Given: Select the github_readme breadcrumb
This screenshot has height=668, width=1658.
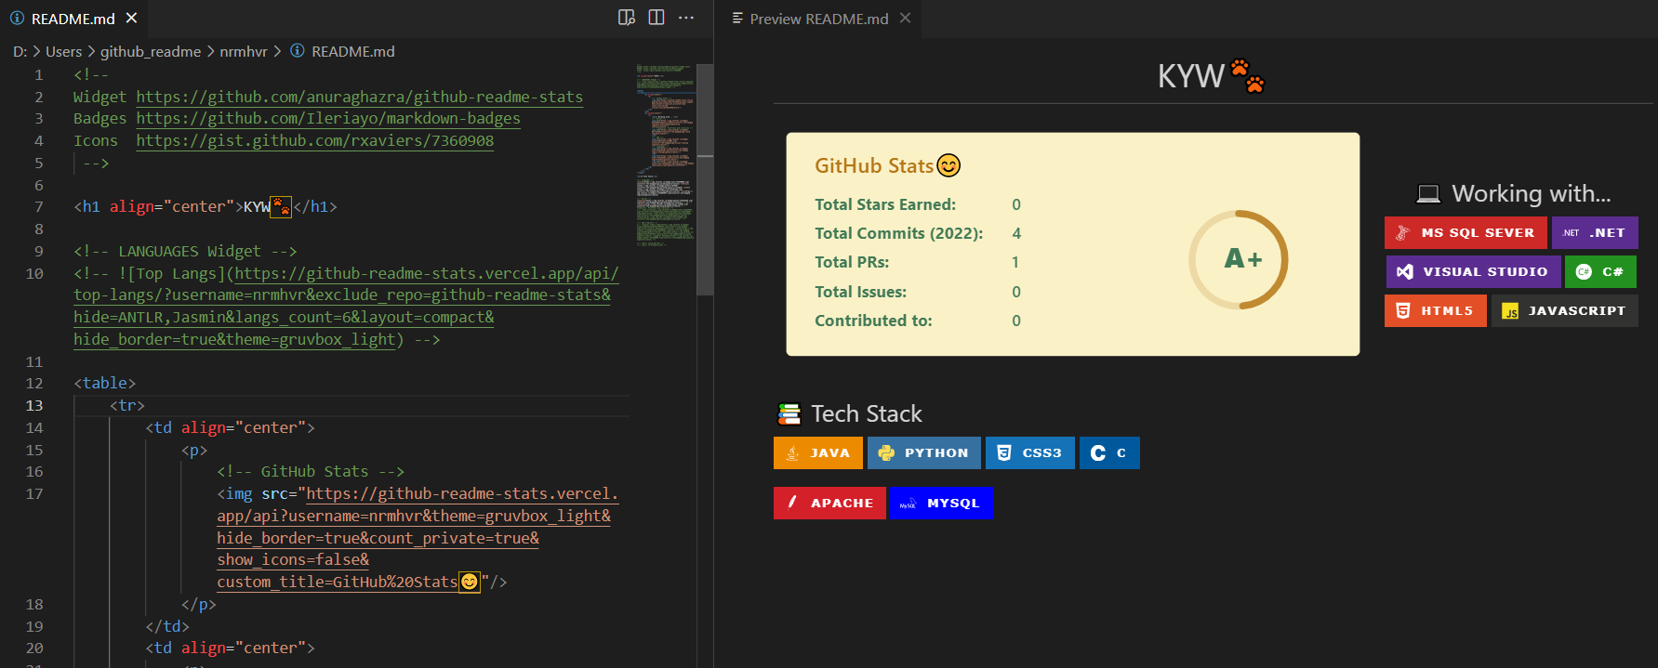Looking at the screenshot, I should click(x=151, y=51).
